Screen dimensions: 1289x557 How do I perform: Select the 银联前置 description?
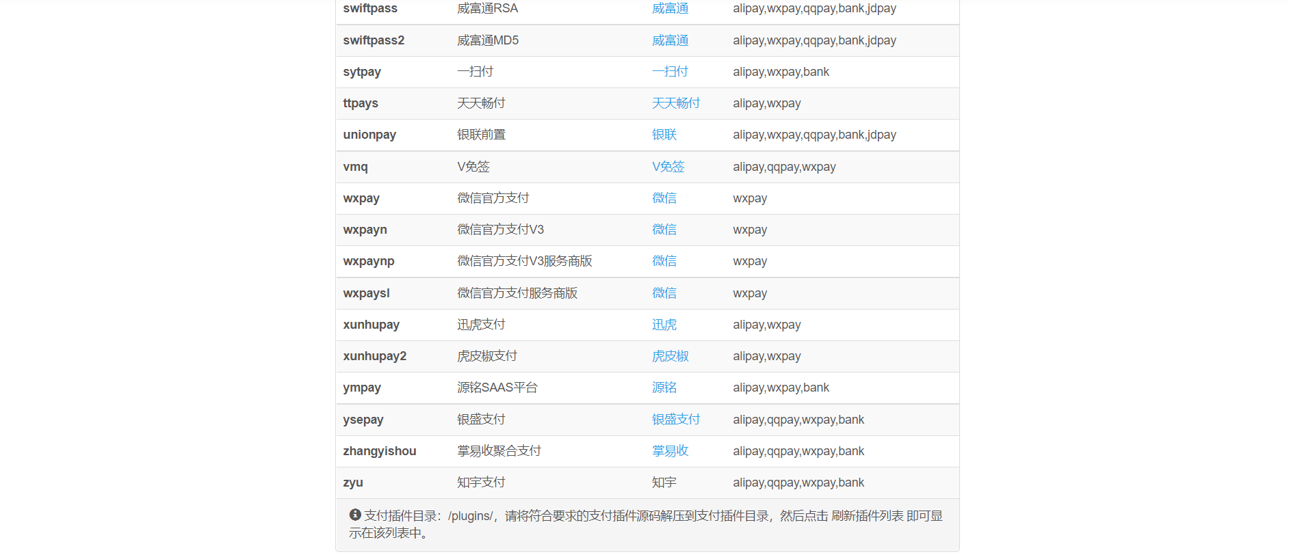coord(481,135)
